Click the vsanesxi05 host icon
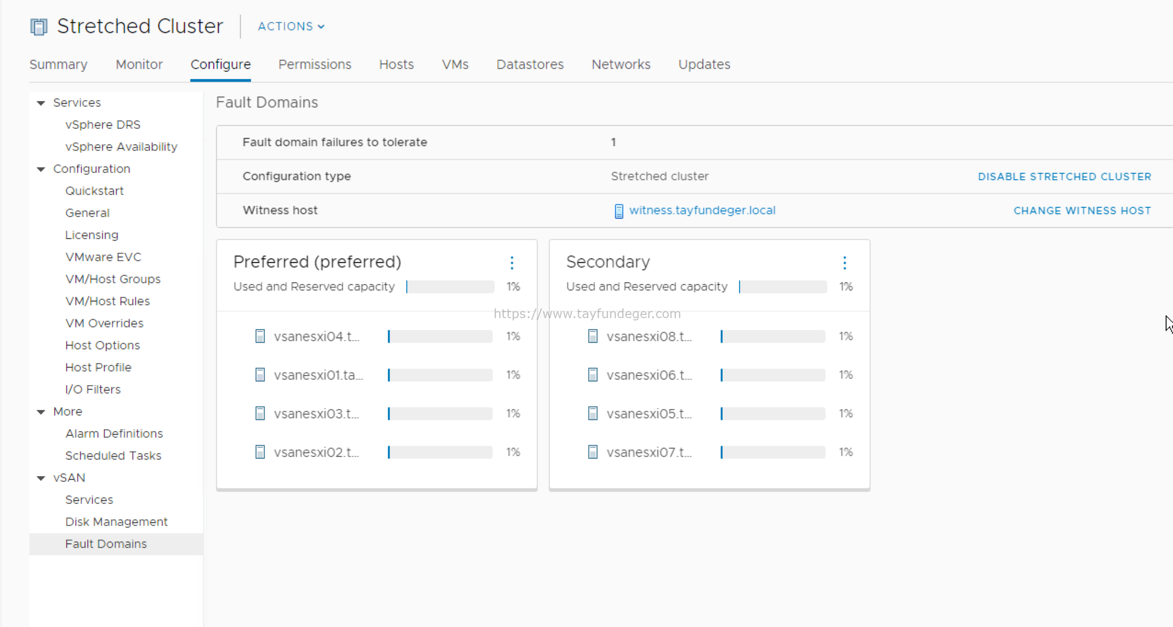This screenshot has height=627, width=1173. point(593,413)
